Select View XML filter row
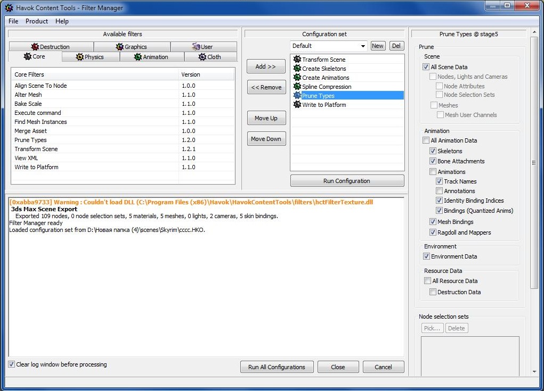This screenshot has height=391, width=544. [123, 158]
